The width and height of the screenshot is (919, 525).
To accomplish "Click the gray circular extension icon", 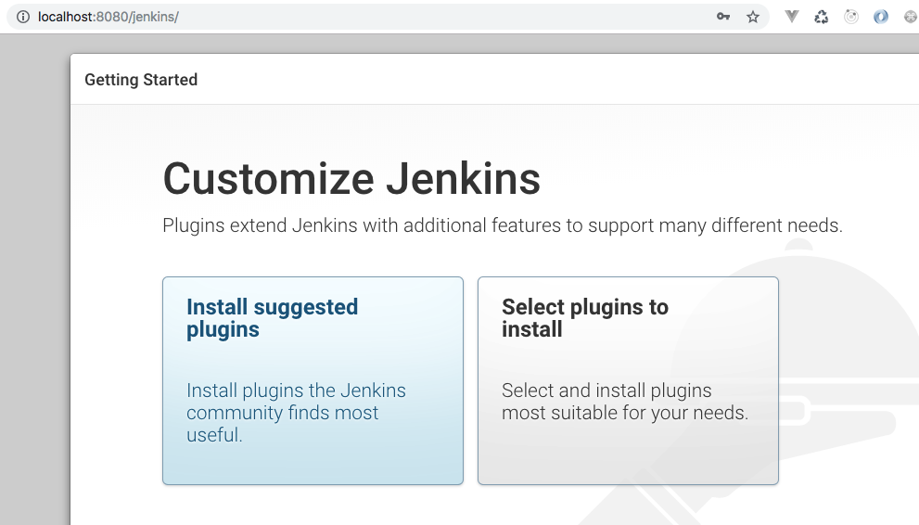I will (x=851, y=17).
